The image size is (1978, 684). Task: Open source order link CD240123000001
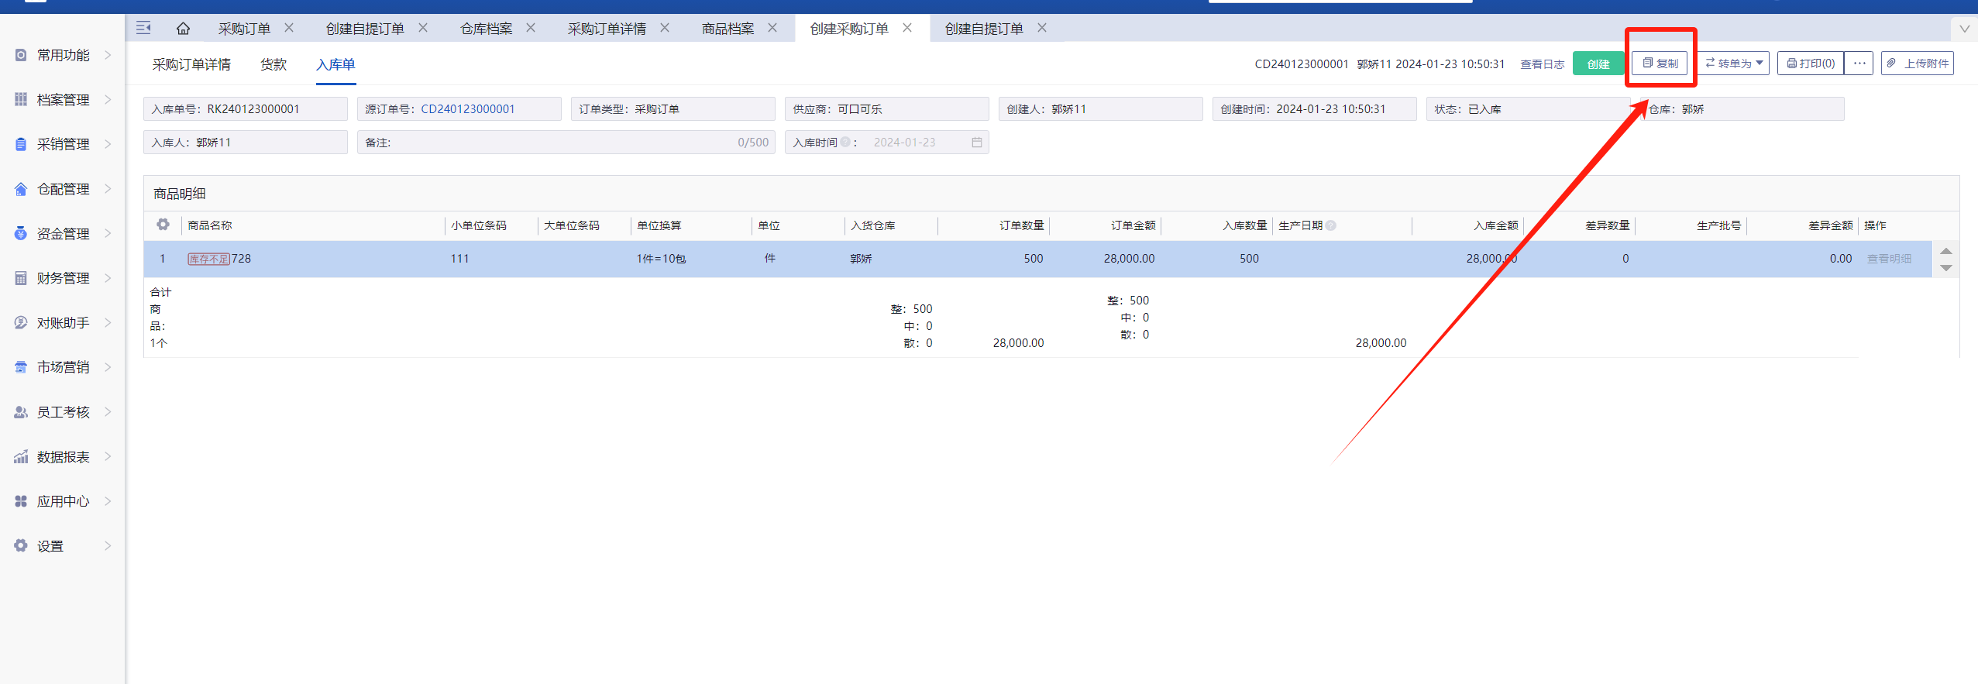click(x=467, y=109)
